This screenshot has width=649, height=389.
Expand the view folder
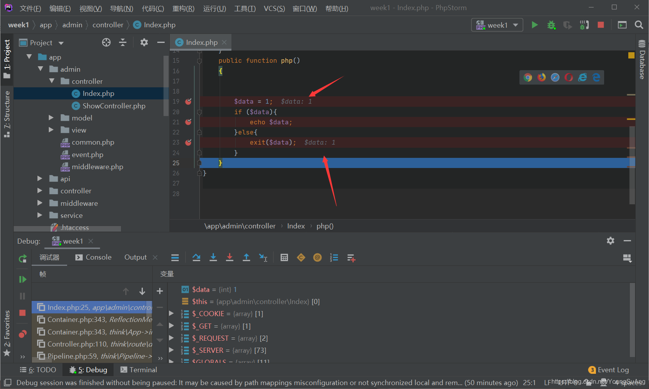pos(51,130)
